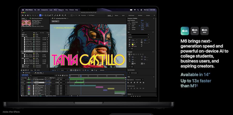Open the Futura font family dropdown

139,35
